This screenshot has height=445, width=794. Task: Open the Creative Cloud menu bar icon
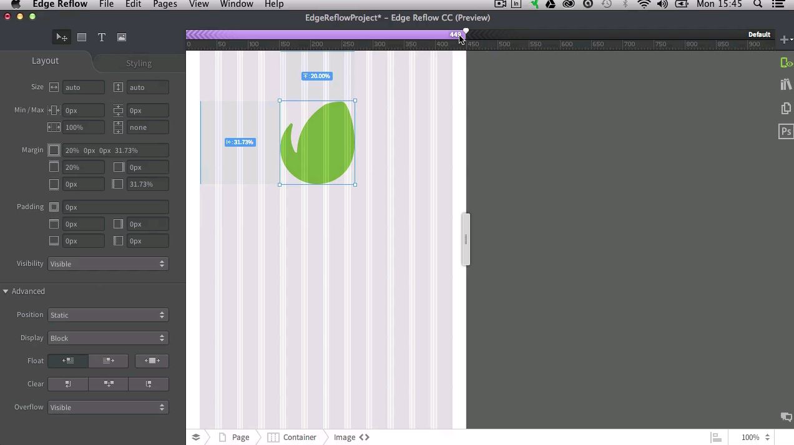click(569, 4)
